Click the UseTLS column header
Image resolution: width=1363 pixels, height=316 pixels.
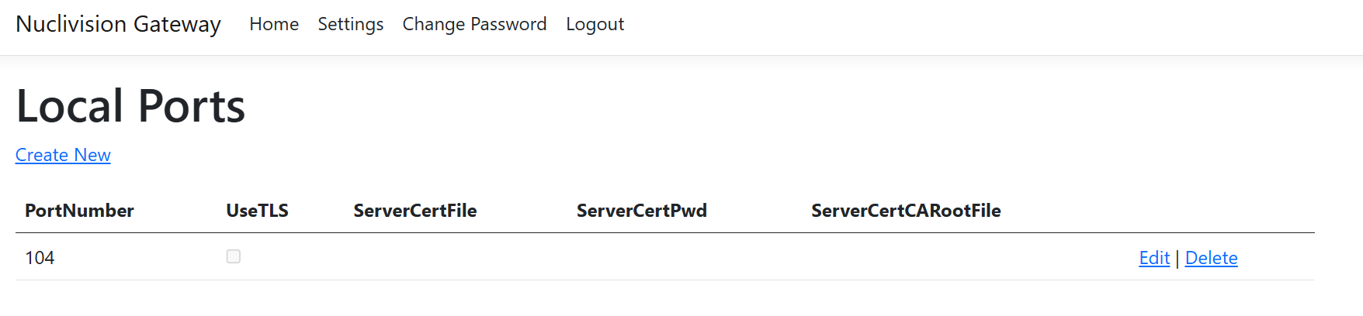257,211
